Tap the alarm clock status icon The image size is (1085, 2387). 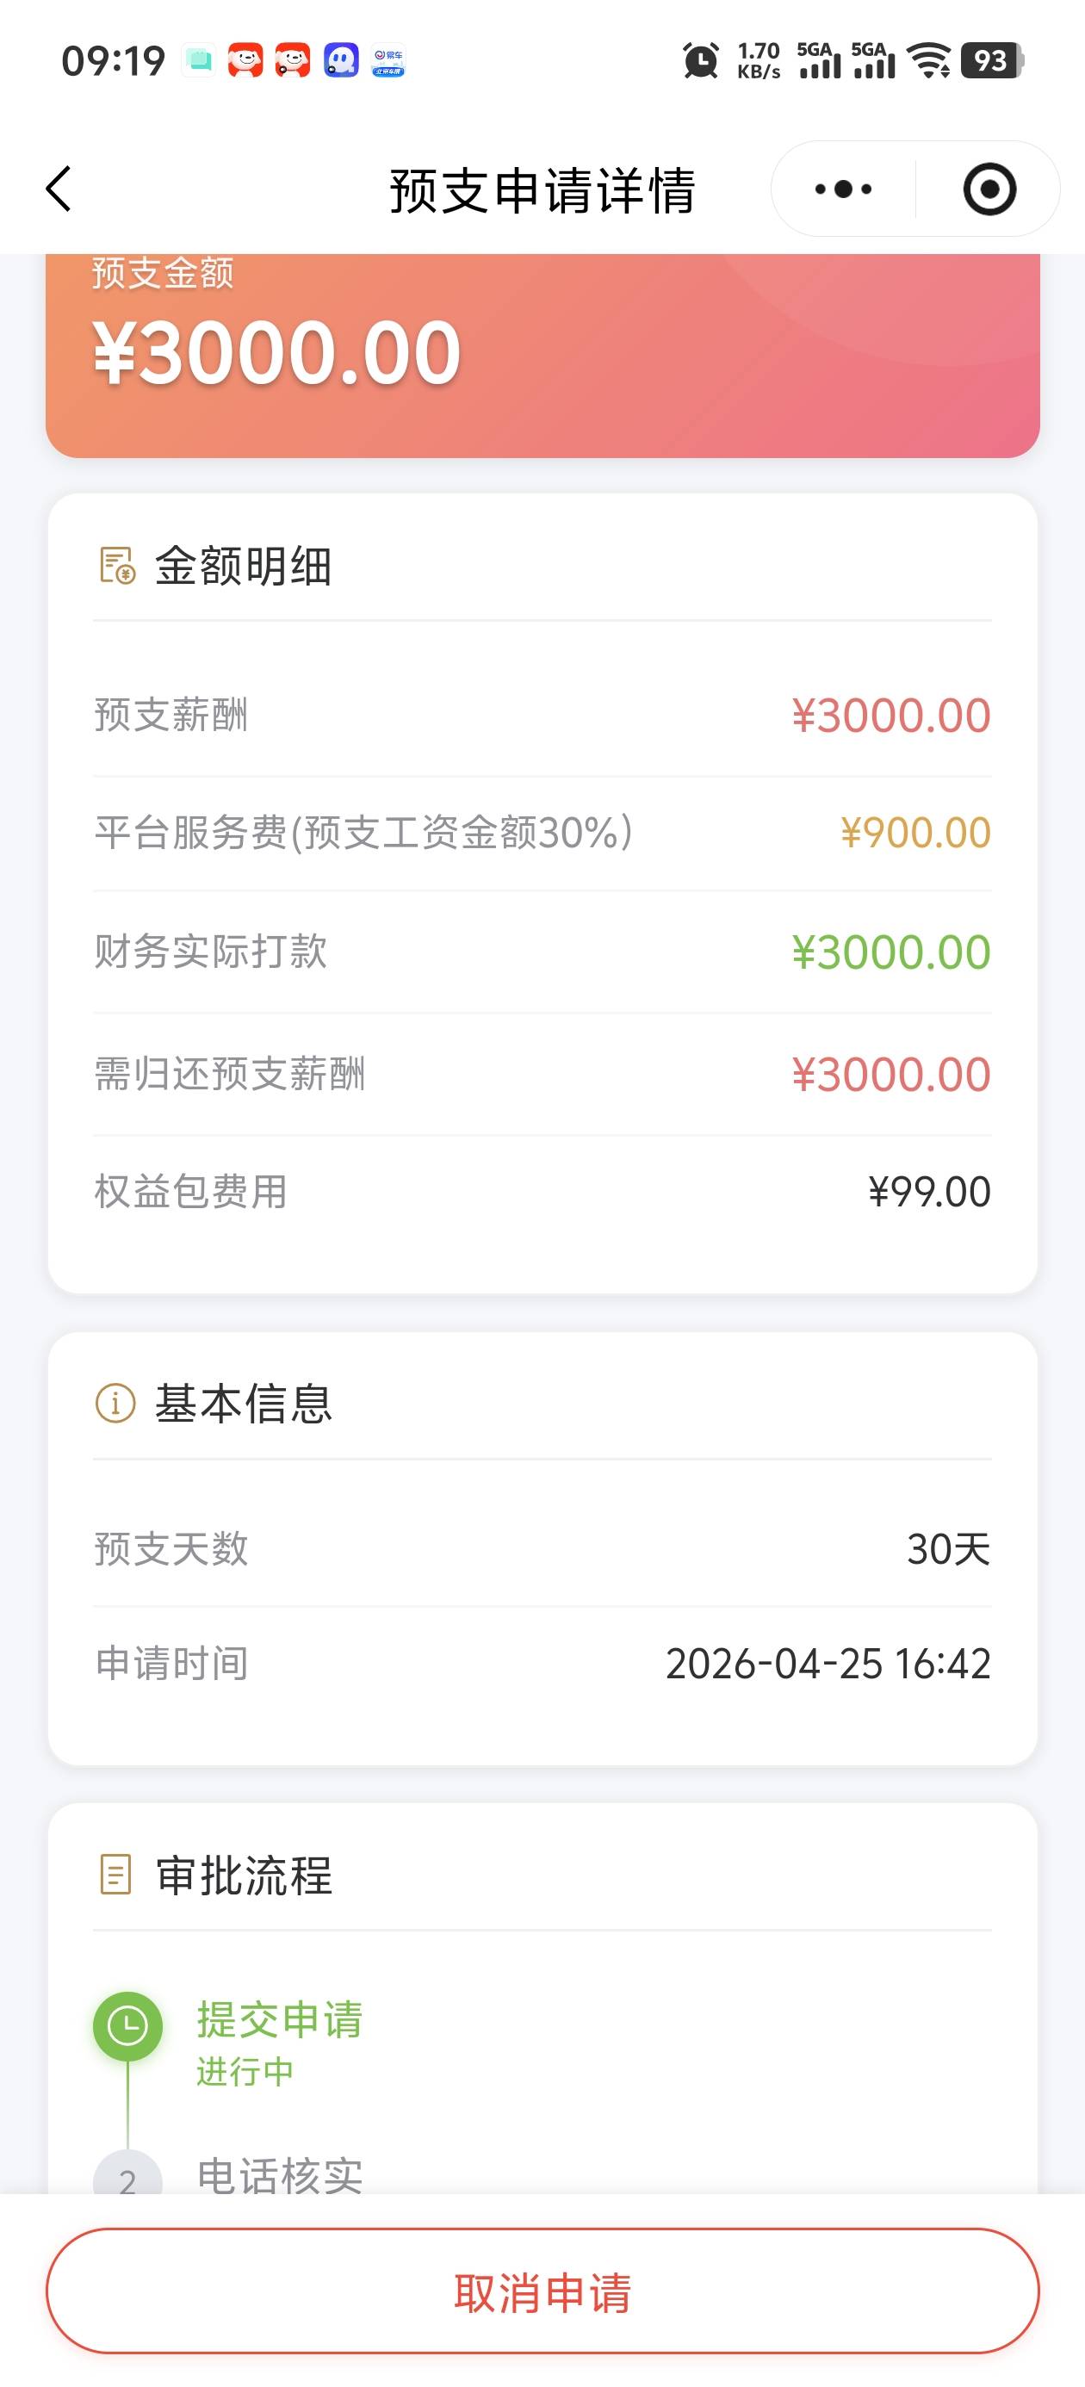pyautogui.click(x=700, y=61)
